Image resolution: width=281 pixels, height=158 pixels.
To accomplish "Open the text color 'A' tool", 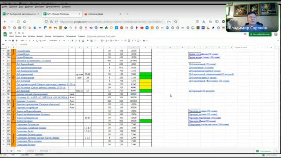I will coord(83,41).
